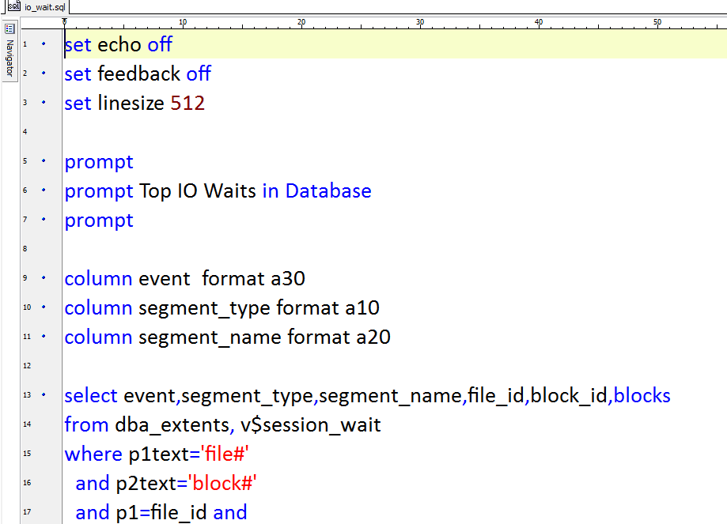The image size is (727, 524).
Task: Toggle breakpoint dot on line 2
Action: [44, 74]
